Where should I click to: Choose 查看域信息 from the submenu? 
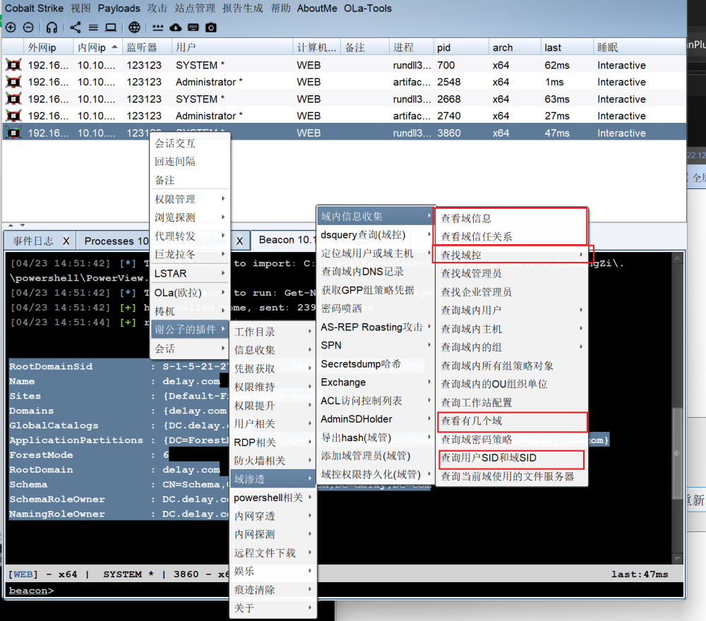tap(466, 218)
